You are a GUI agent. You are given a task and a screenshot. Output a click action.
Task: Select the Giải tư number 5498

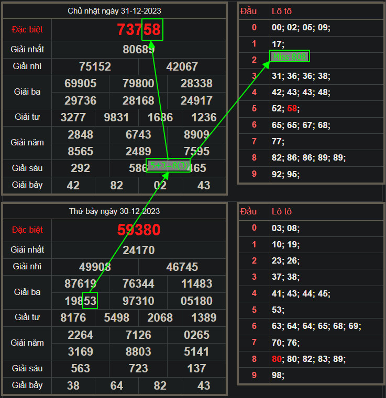(x=117, y=317)
